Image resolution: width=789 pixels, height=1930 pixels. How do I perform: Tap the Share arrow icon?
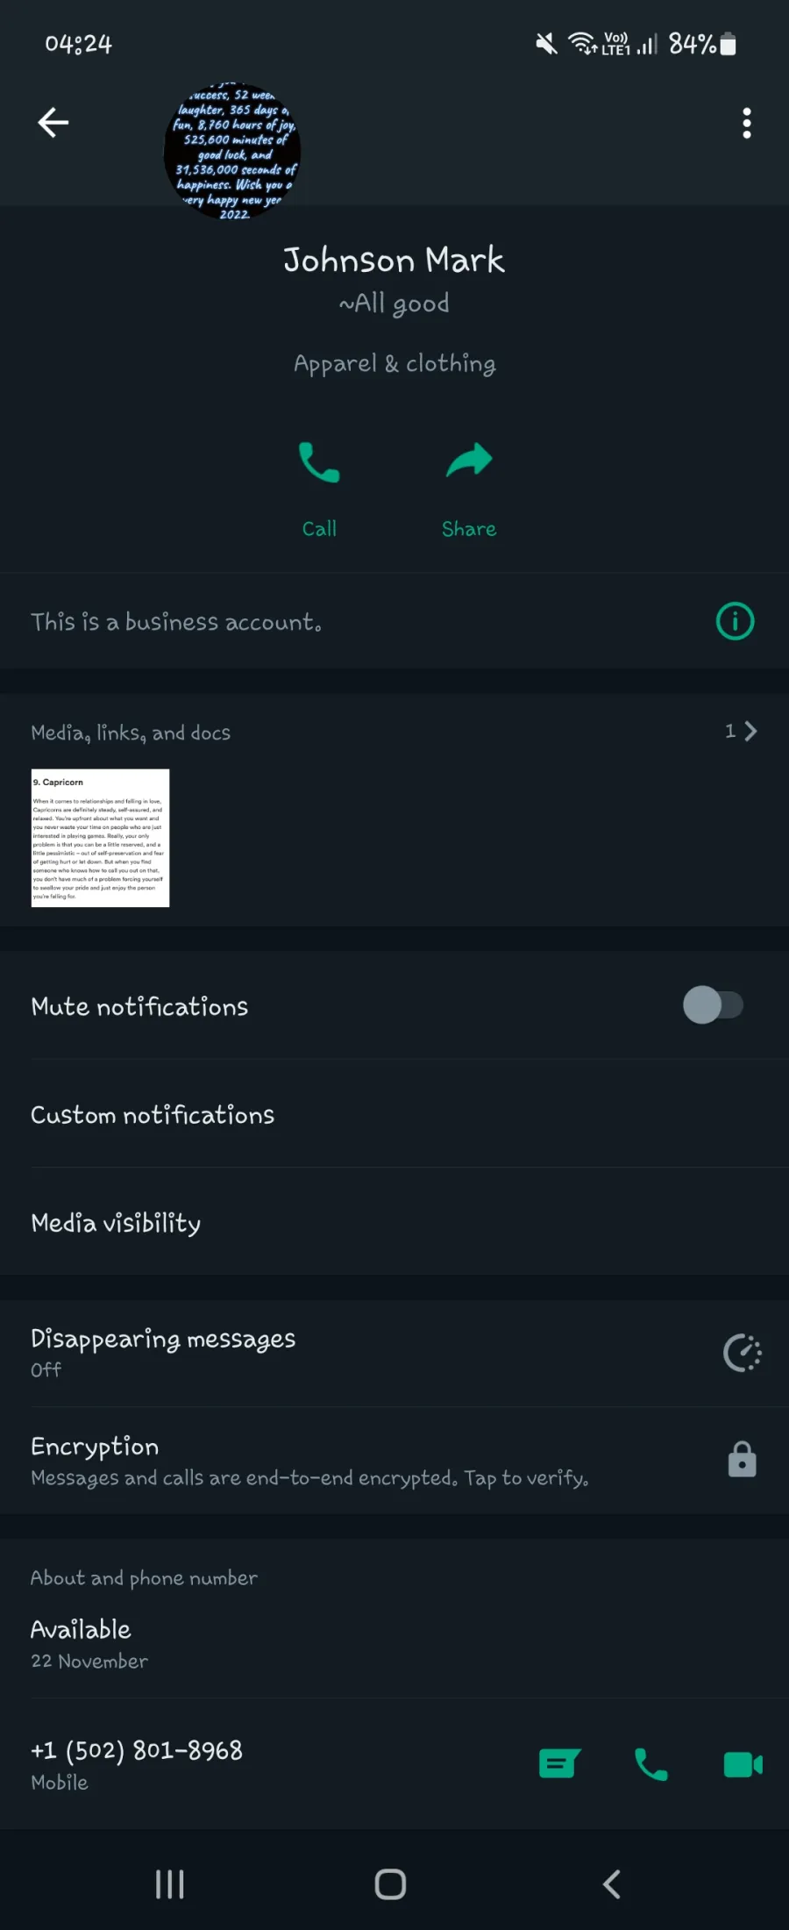click(469, 461)
